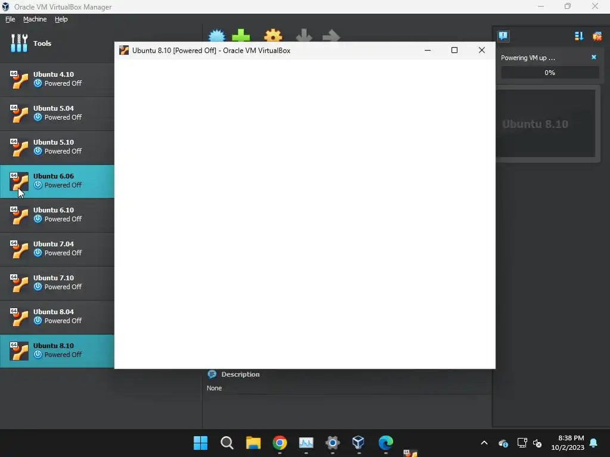Open Windows notifications via the bell icon
Viewport: 610px width, 457px height.
tap(594, 443)
